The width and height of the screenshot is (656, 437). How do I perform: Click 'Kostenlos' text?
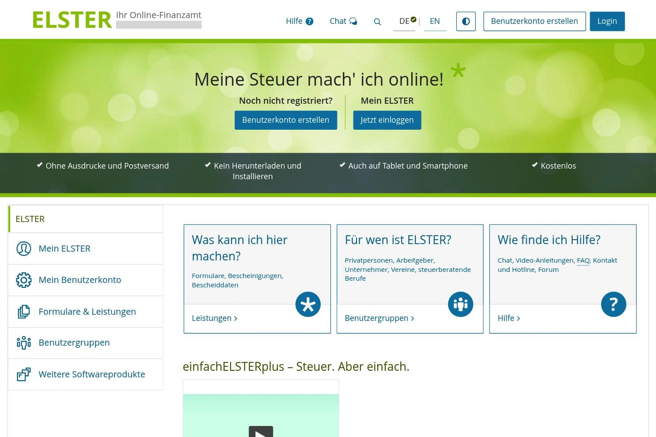(x=558, y=166)
